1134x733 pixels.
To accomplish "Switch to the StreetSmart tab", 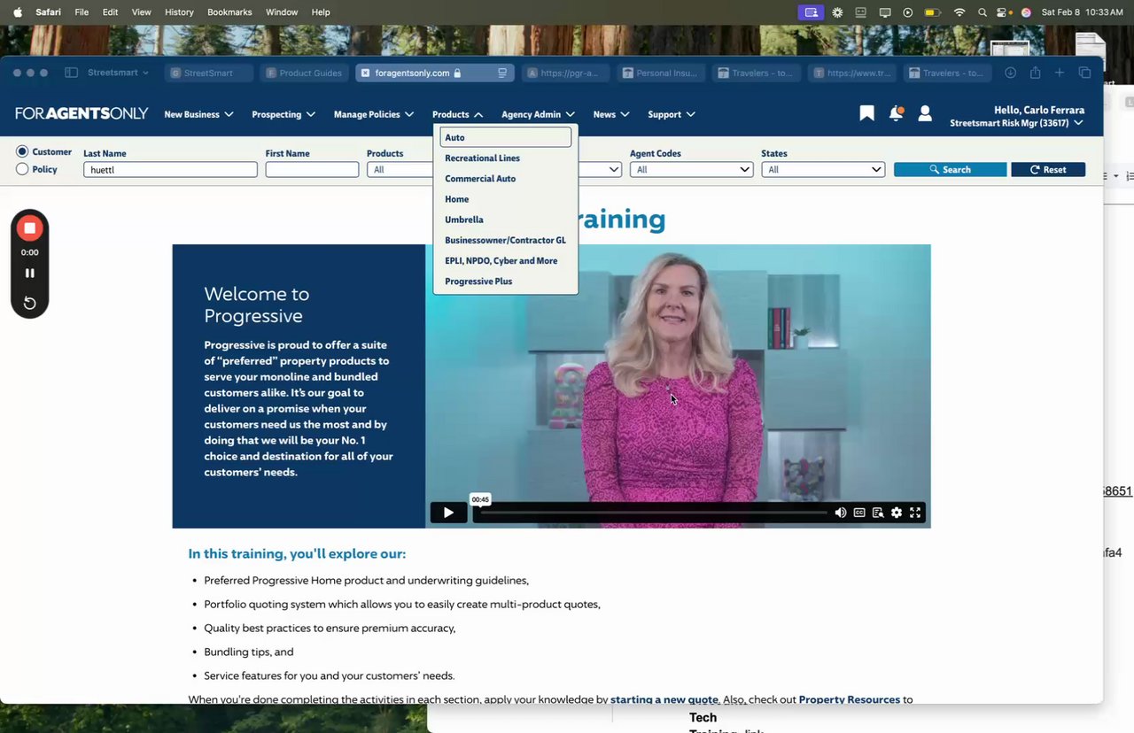I will tap(209, 73).
